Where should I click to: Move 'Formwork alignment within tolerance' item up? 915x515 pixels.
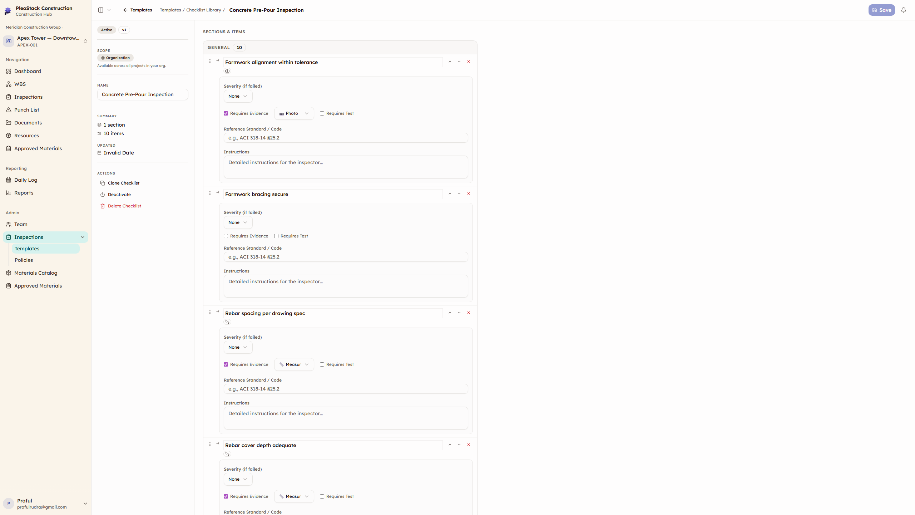click(450, 62)
